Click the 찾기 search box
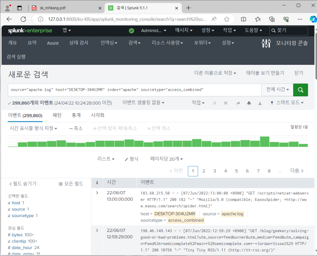Viewport: 317px width, 256px height. [288, 30]
